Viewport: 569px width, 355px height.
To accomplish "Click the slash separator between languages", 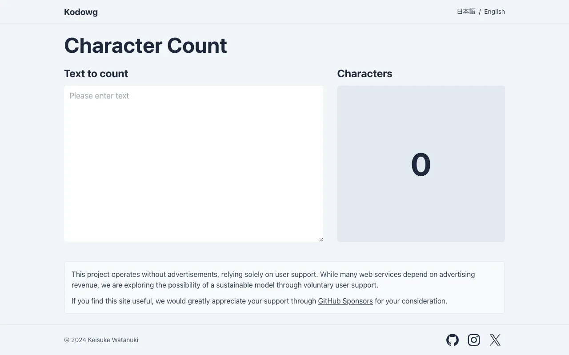I will [480, 12].
